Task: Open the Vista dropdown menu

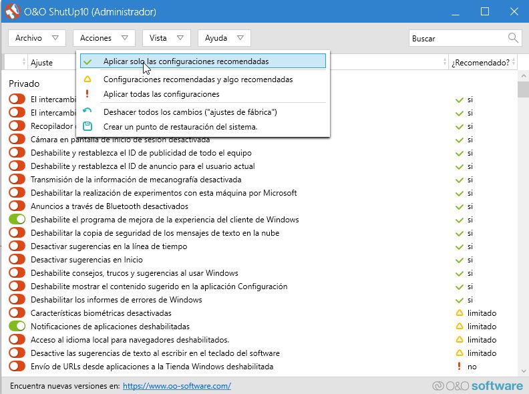Action: coord(167,38)
